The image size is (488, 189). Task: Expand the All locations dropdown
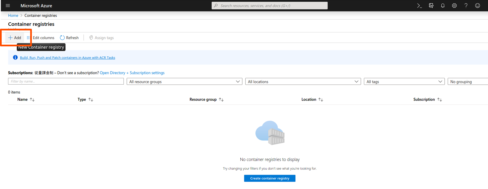303,82
